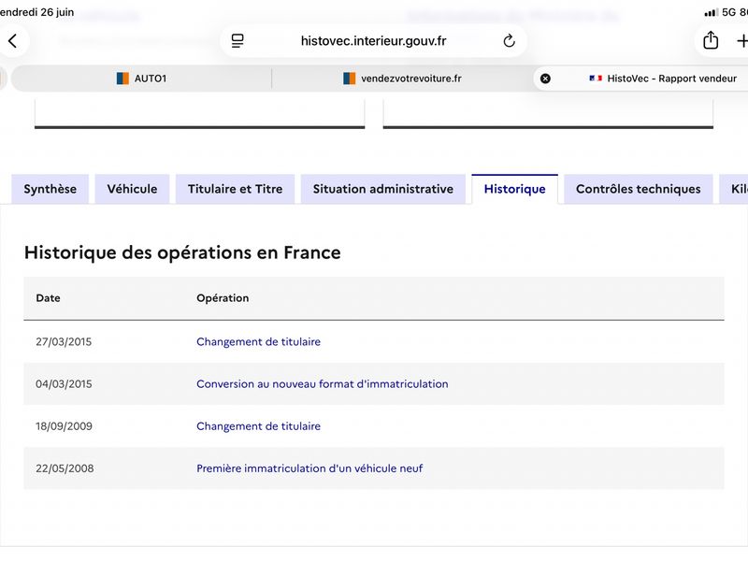Open the page reader menu icon
Viewport: 748px width, 561px height.
click(237, 41)
